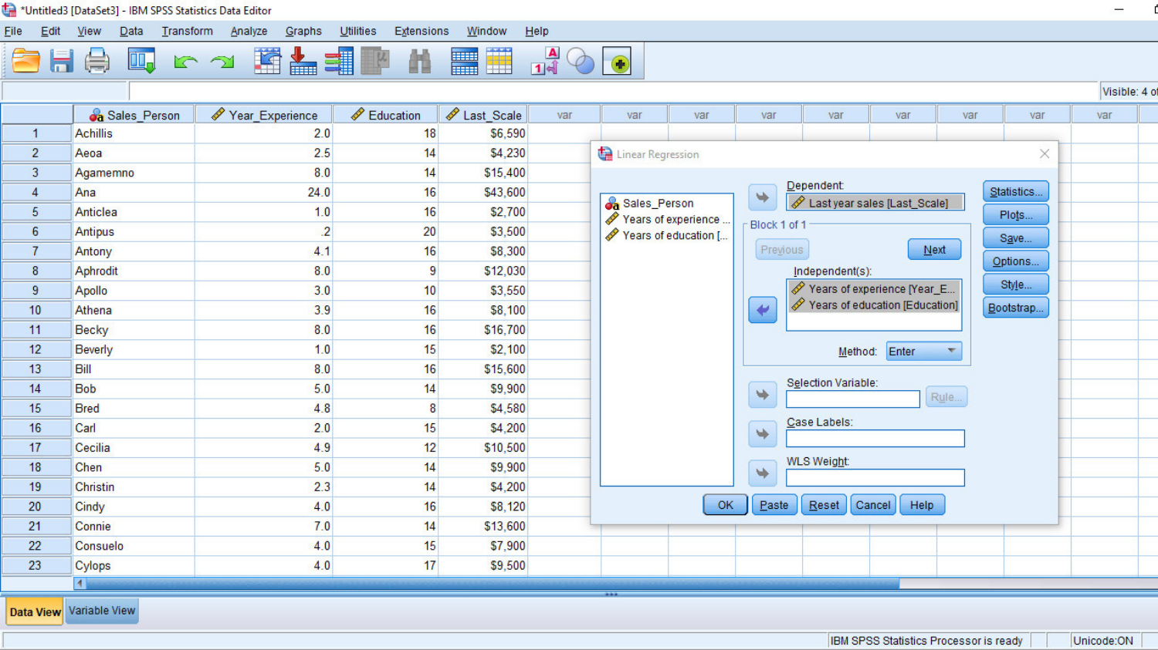Click the blue arrow beside the Independent(s) list
Screen dimensions: 1158x650
point(763,310)
